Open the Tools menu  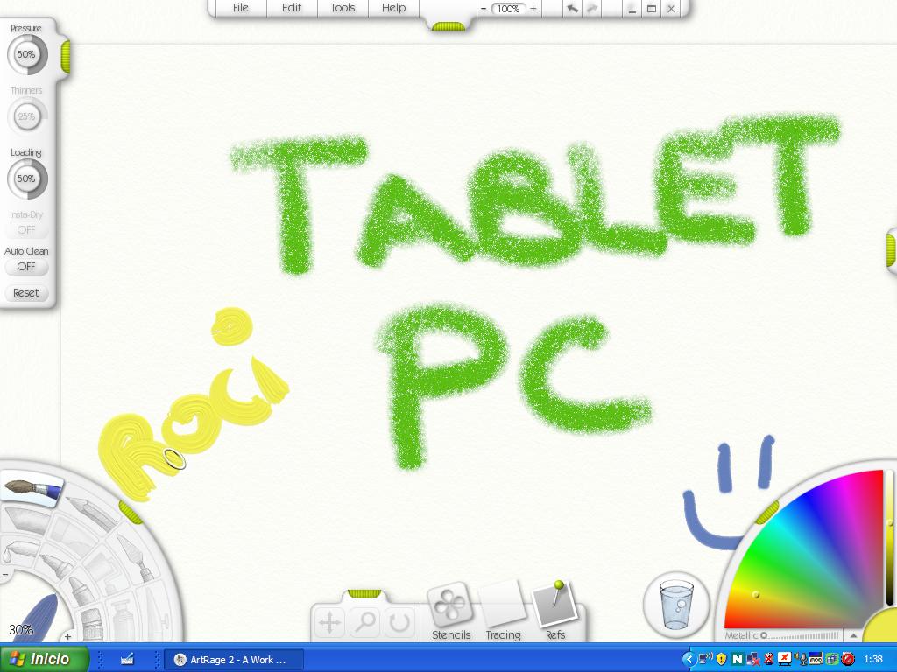(343, 8)
